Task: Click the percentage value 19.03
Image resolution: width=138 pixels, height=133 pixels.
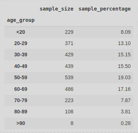Action: [x=124, y=77]
